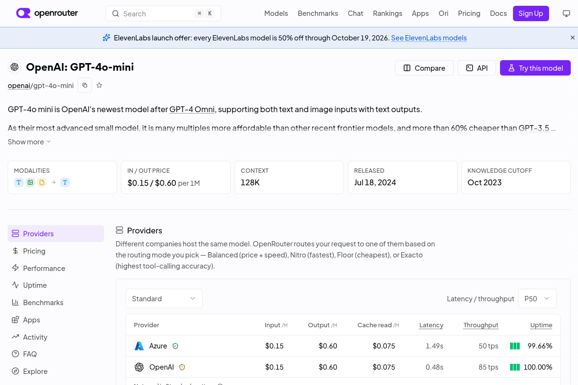Dismiss the ElevenLabs launch offer banner
The image size is (578, 385).
[573, 38]
